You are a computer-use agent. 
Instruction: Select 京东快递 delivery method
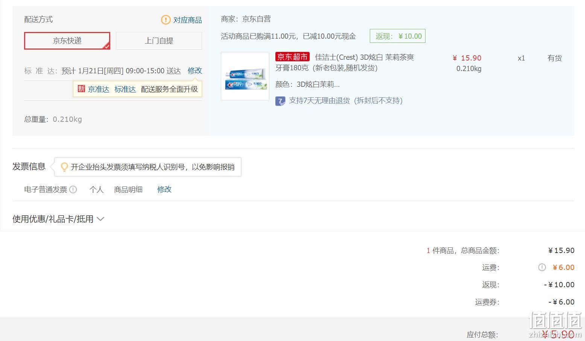pyautogui.click(x=67, y=41)
